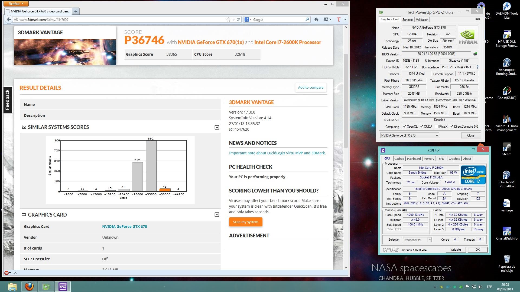Open the Processor #1 selection dropdown
The width and height of the screenshot is (520, 292).
[417, 240]
